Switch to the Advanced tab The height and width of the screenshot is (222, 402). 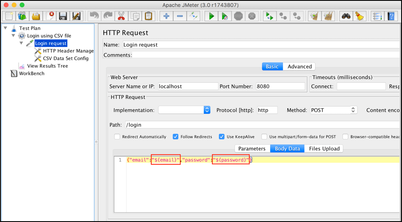click(299, 66)
